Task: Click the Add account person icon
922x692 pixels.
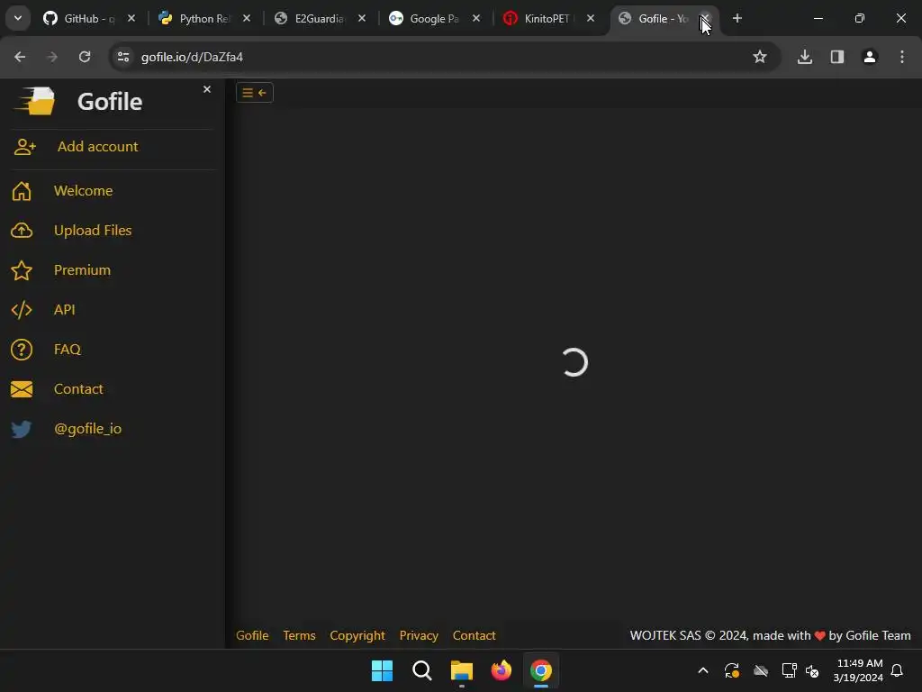Action: coord(24,147)
